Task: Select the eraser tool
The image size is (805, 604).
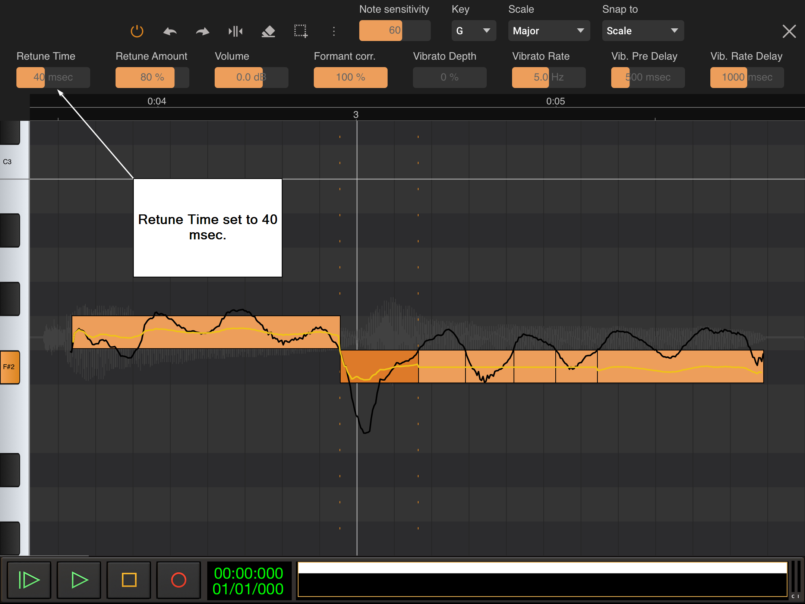Action: click(x=268, y=31)
